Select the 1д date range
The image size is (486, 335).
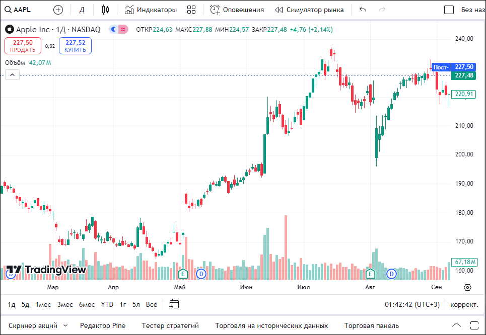click(12, 304)
